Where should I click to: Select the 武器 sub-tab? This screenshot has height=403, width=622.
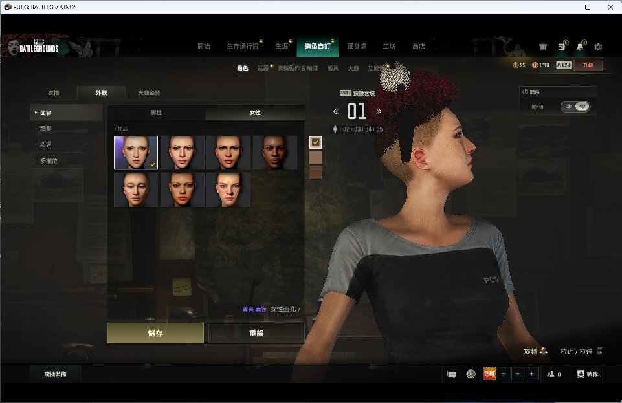(x=263, y=68)
